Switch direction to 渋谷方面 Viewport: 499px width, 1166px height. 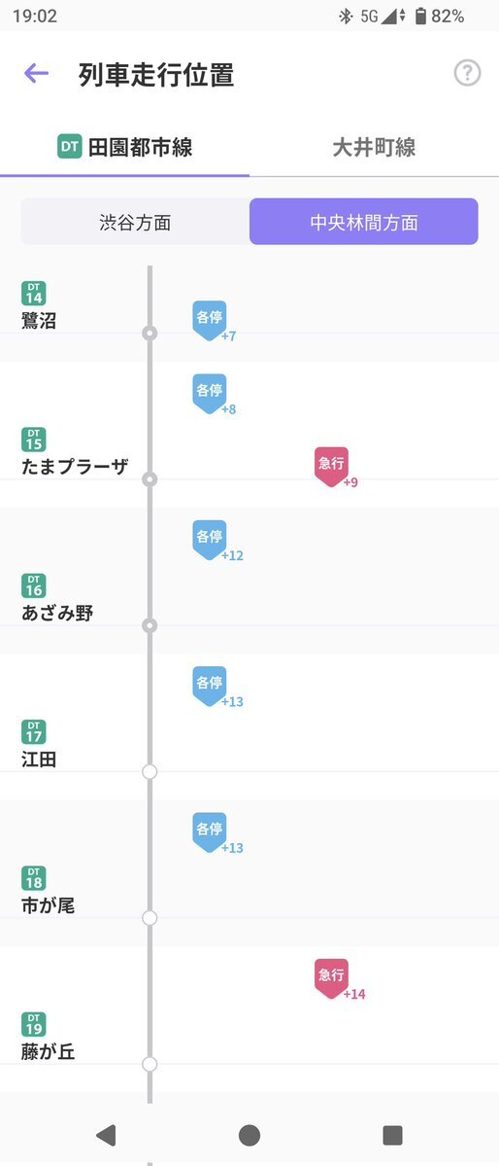pos(135,222)
